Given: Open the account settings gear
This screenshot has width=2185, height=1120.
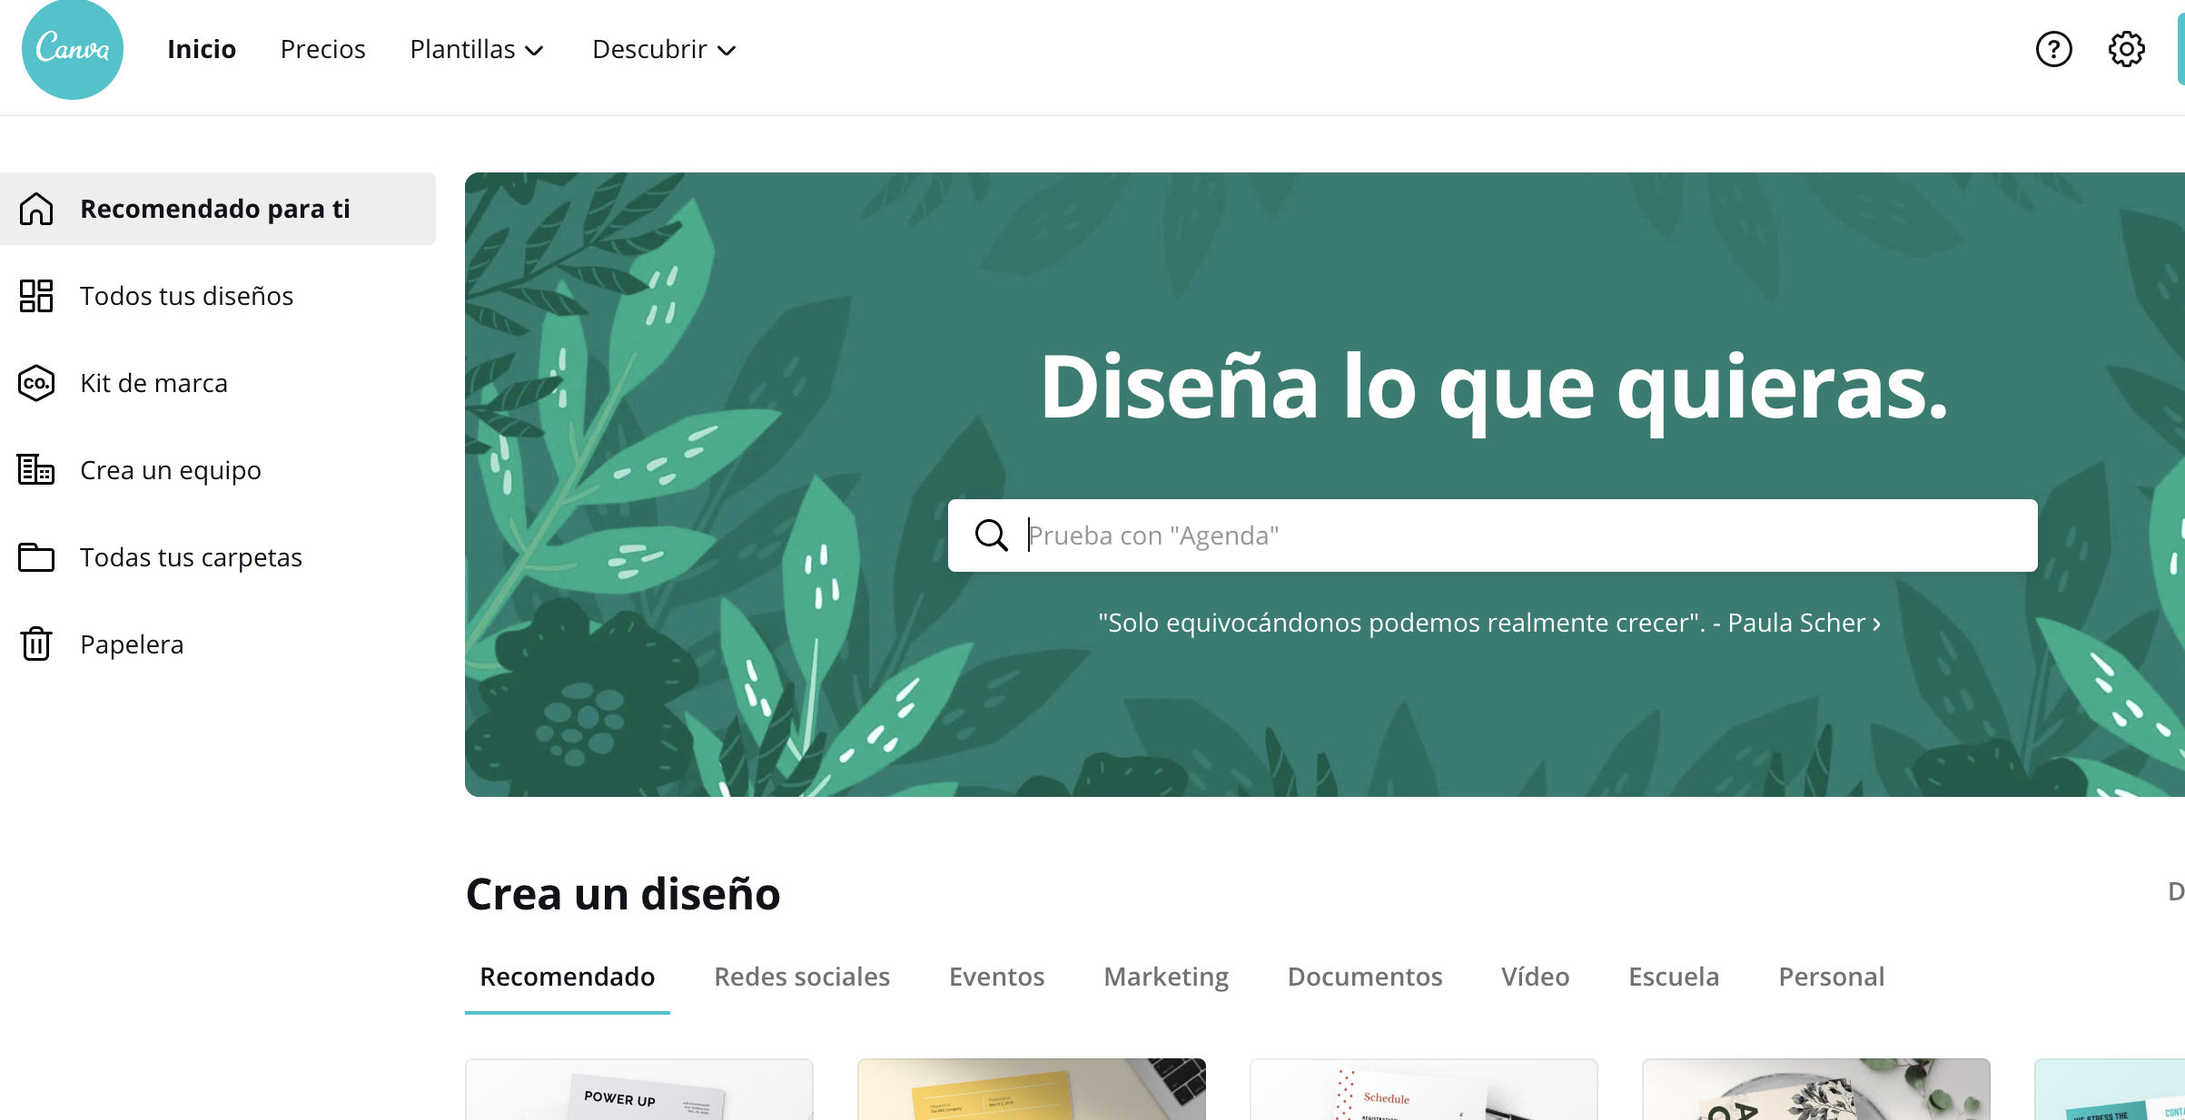Looking at the screenshot, I should (x=2124, y=49).
